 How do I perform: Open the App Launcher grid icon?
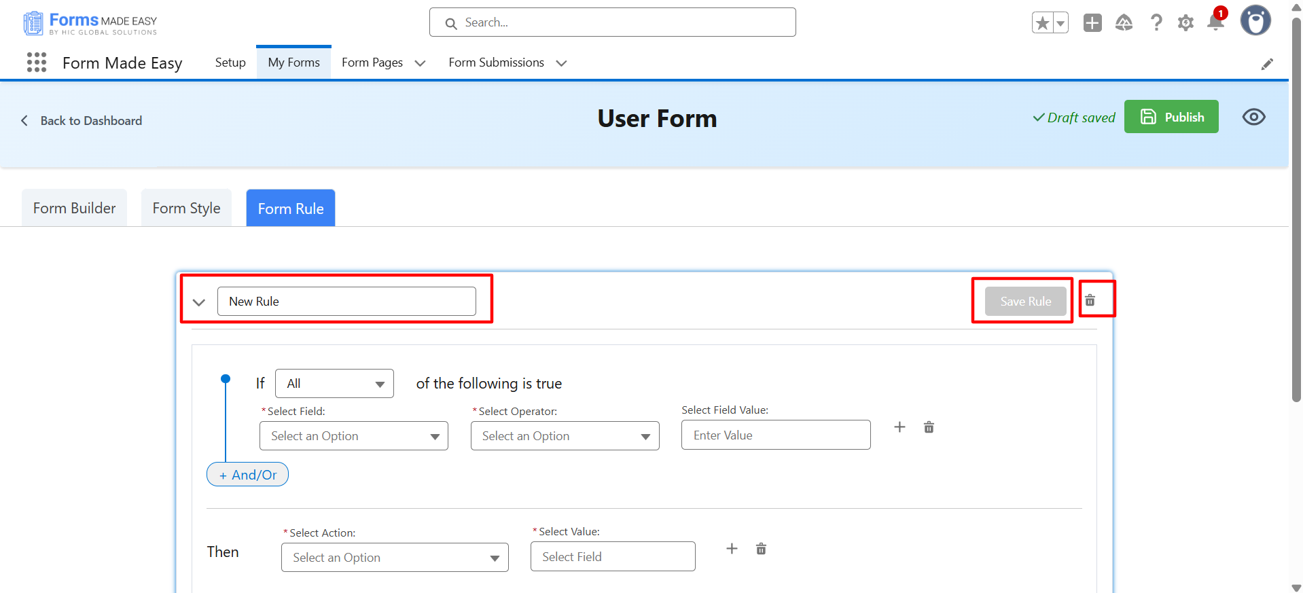(x=37, y=62)
